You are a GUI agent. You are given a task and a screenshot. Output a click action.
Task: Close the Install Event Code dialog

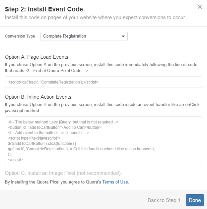(200, 7)
